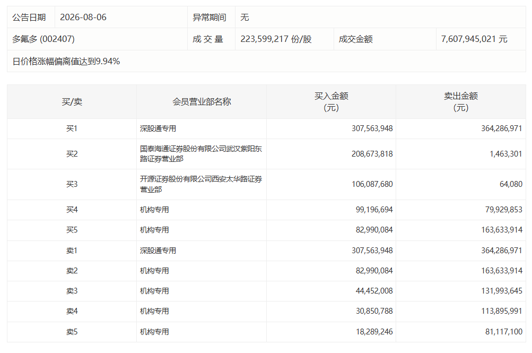This screenshot has width=532, height=353.
Task: Click the 公告日期 label
Action: tap(29, 18)
